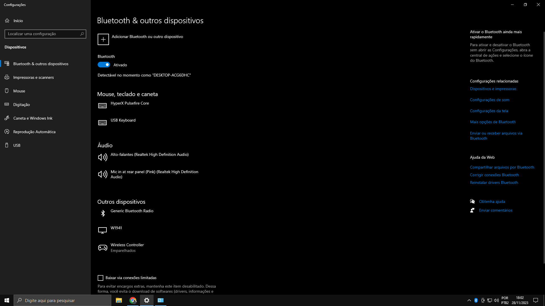Expand hidden icons chevron in tray
This screenshot has width=545, height=306.
pos(469,300)
